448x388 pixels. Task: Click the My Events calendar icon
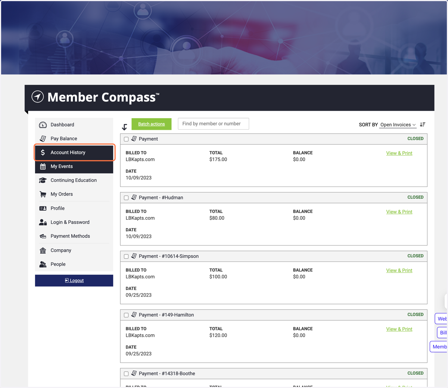click(x=43, y=166)
